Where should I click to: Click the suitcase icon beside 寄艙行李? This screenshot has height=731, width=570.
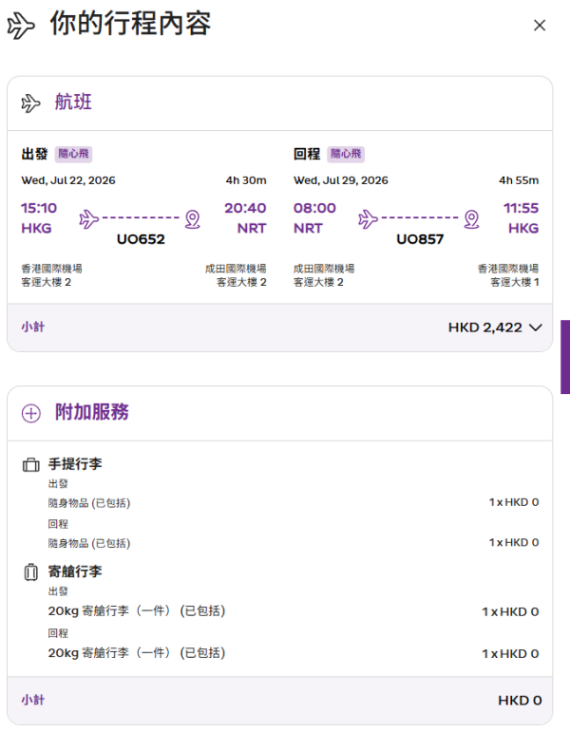point(30,572)
